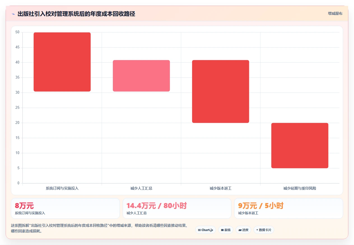
Task: Select the 减少版本返工 waterfall bar
Action: click(x=221, y=91)
